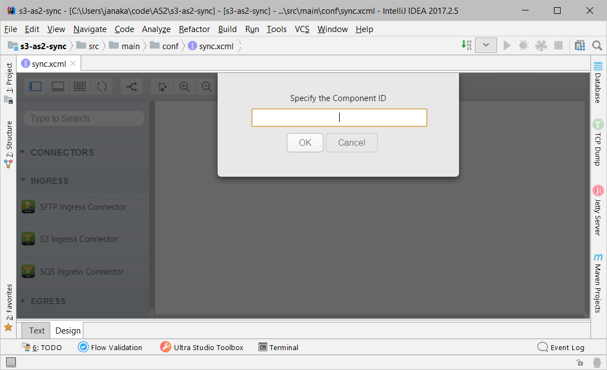This screenshot has width=607, height=370.
Task: Close the sync.xcml editor tab
Action: point(73,63)
